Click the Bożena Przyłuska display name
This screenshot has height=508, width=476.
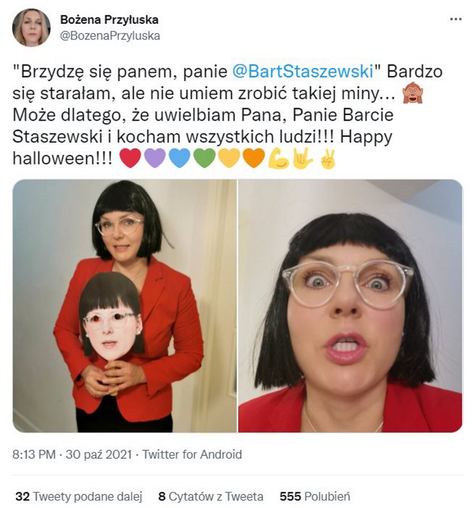[109, 20]
